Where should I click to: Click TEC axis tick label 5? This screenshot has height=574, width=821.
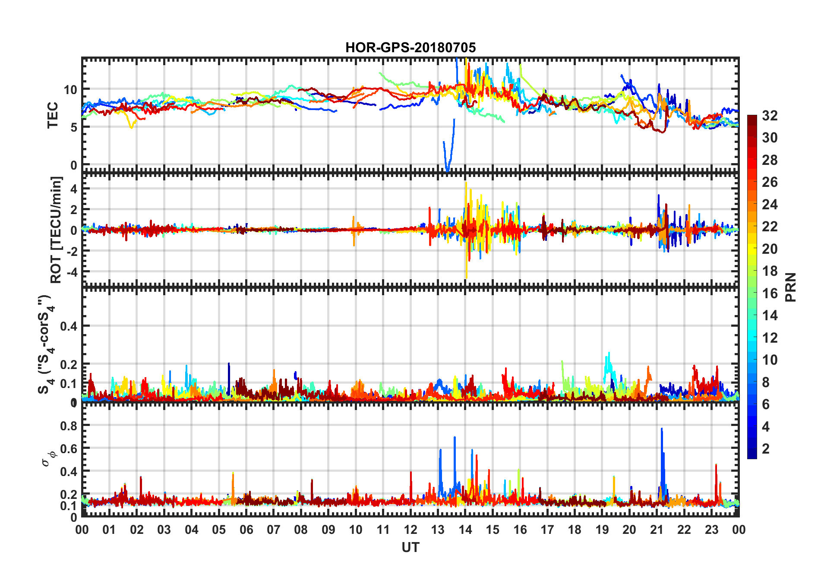click(74, 127)
